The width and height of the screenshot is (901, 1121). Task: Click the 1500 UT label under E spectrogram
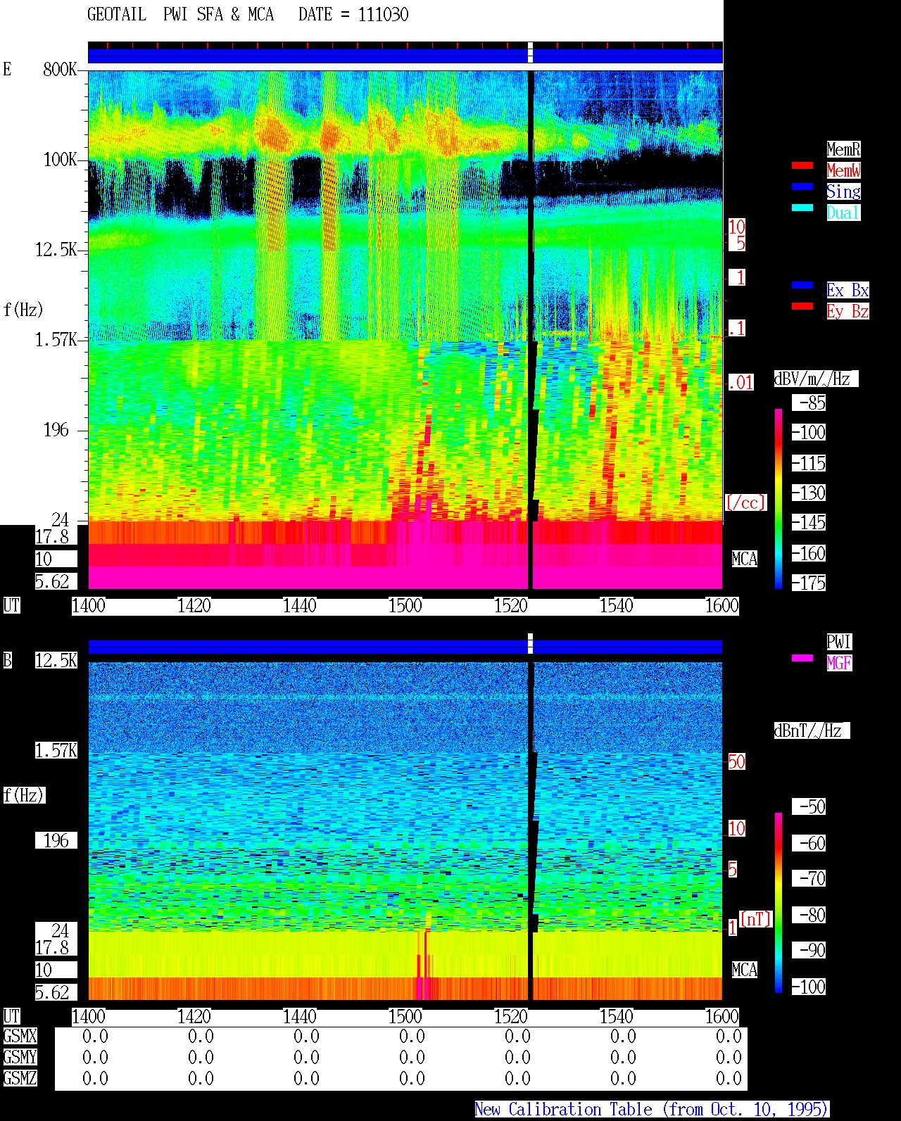click(405, 606)
